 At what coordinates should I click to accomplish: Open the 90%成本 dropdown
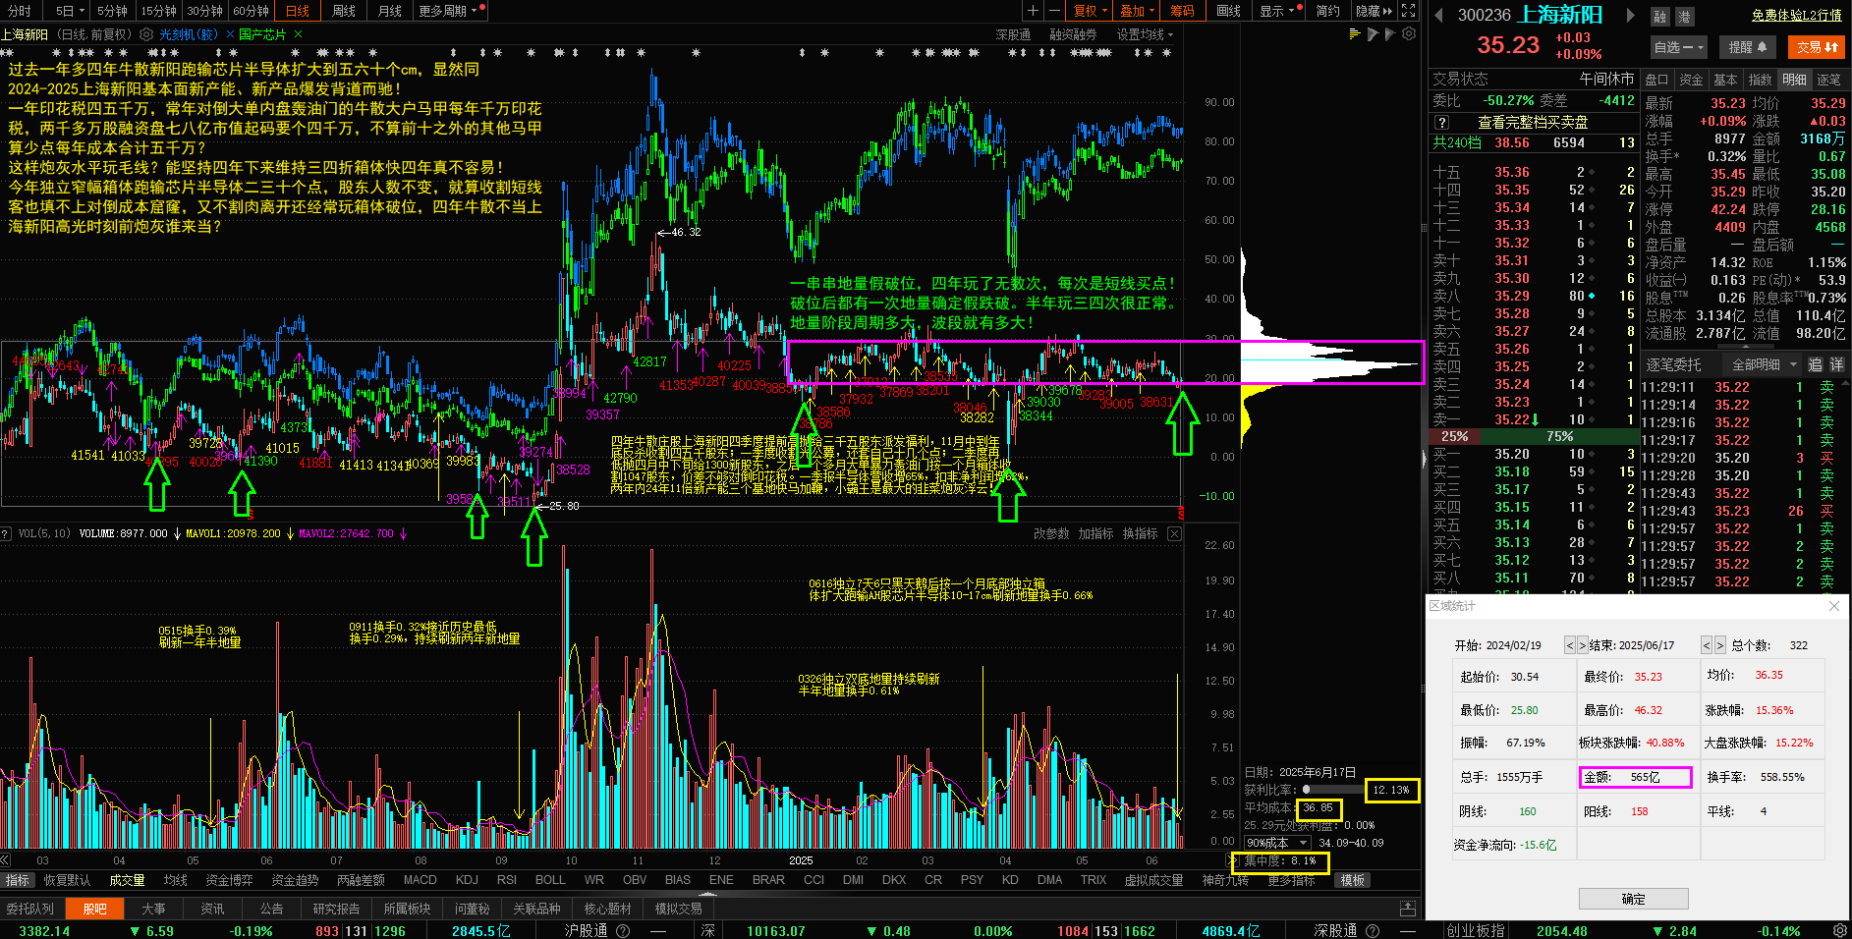coord(1277,843)
